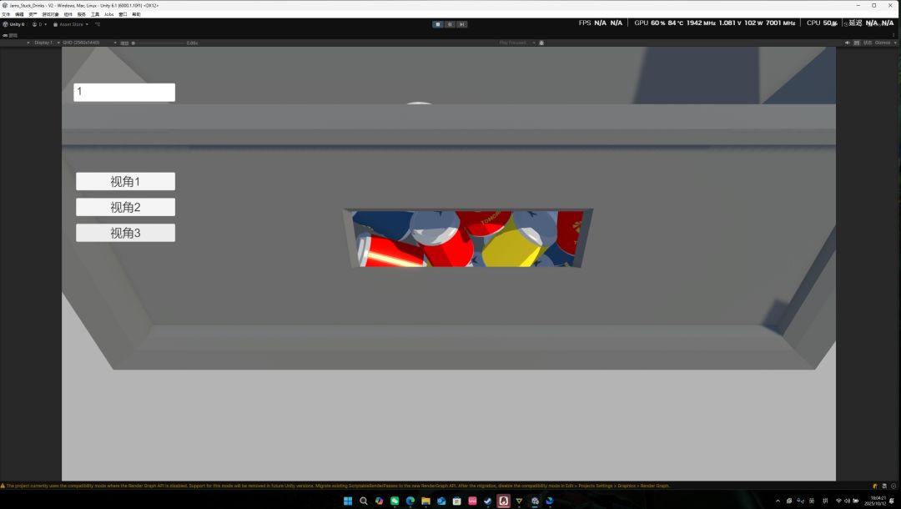Open the Play Focused dropdown
This screenshot has height=509, width=901.
tap(517, 43)
